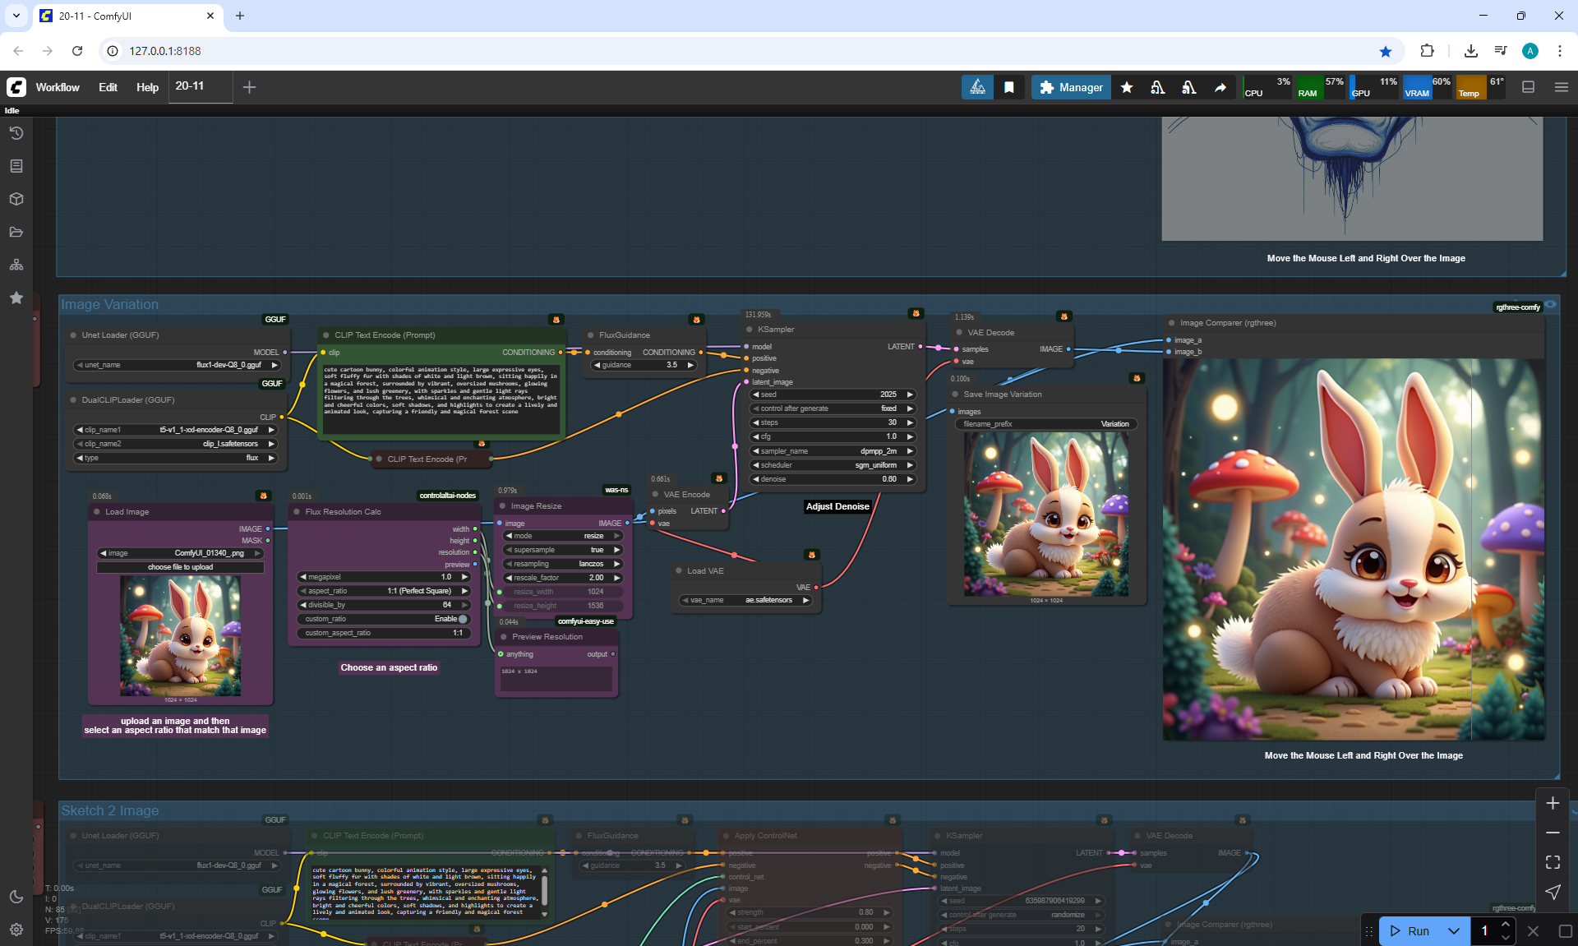Open the node library book icon
The image size is (1578, 946).
coord(16,166)
